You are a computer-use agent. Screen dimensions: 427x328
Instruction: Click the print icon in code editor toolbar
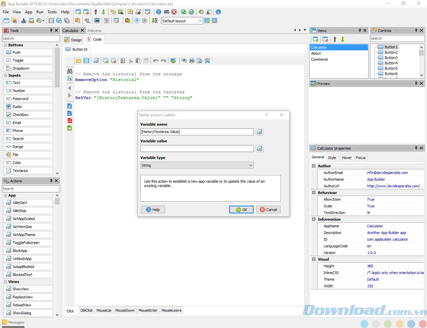click(x=191, y=61)
